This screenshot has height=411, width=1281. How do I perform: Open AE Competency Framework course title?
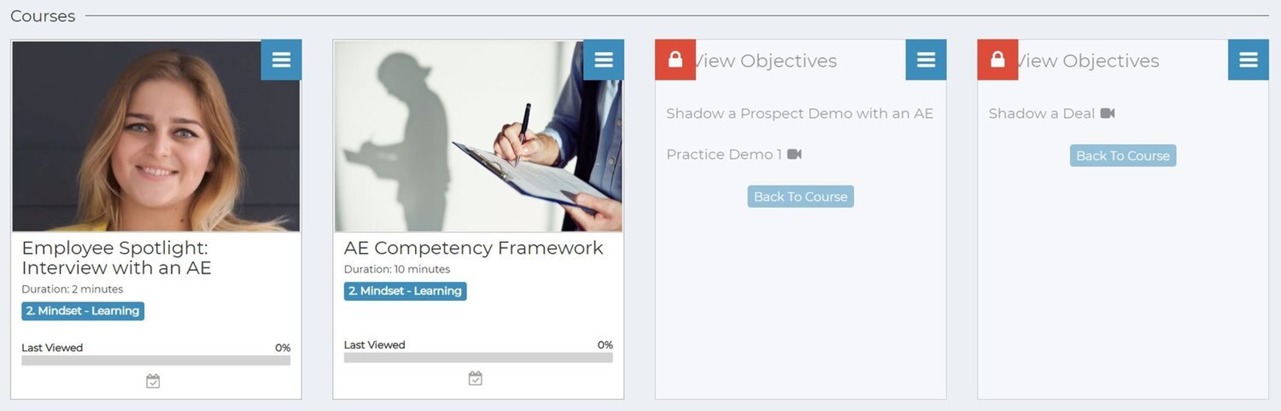pyautogui.click(x=473, y=248)
